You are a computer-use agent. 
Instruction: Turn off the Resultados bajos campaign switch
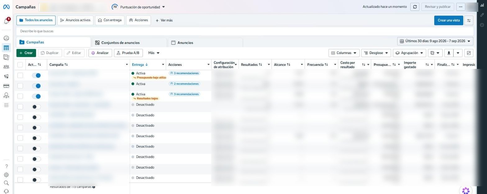coord(36,96)
